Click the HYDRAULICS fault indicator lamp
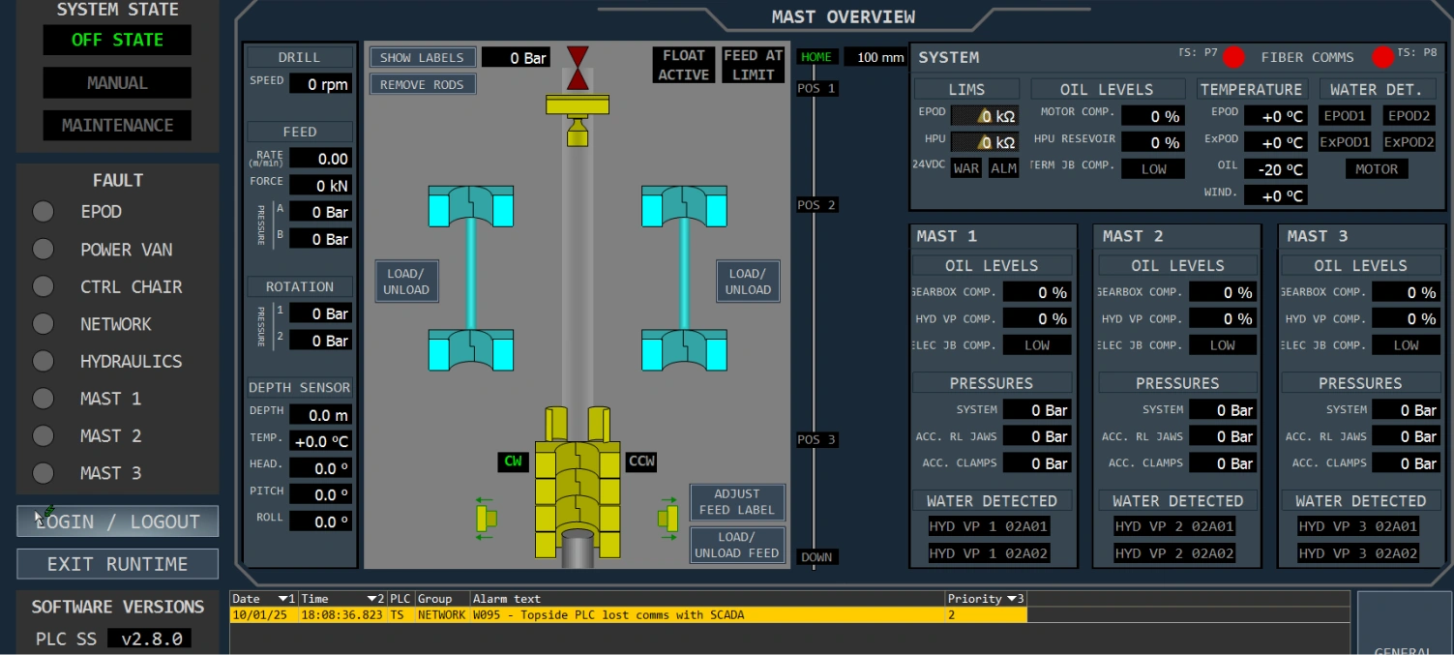This screenshot has width=1454, height=655. [43, 361]
